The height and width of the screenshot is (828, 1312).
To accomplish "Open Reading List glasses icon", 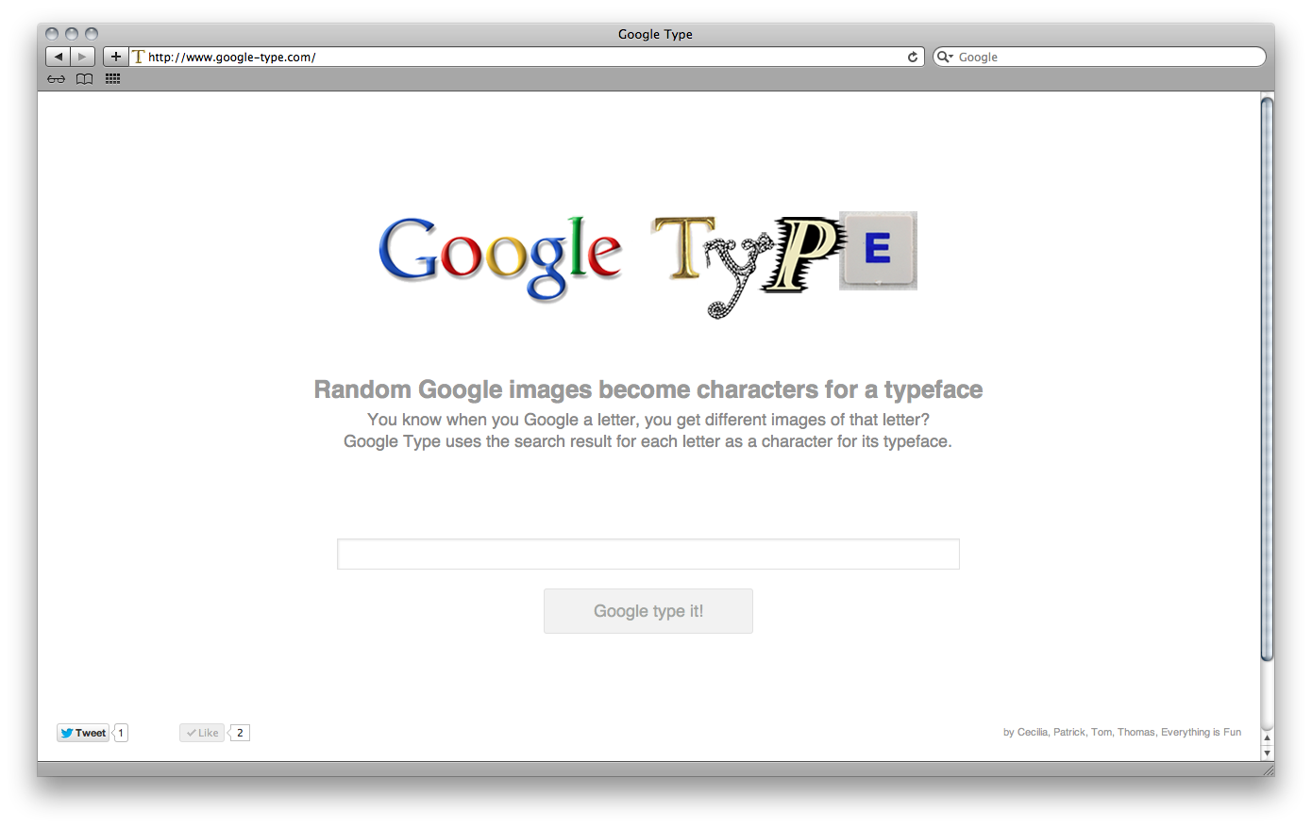I will 57,79.
